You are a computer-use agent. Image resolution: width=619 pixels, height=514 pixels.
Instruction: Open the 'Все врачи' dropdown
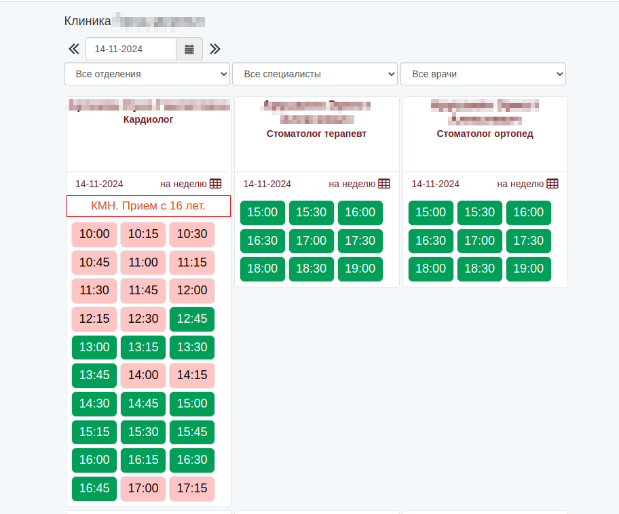(483, 74)
